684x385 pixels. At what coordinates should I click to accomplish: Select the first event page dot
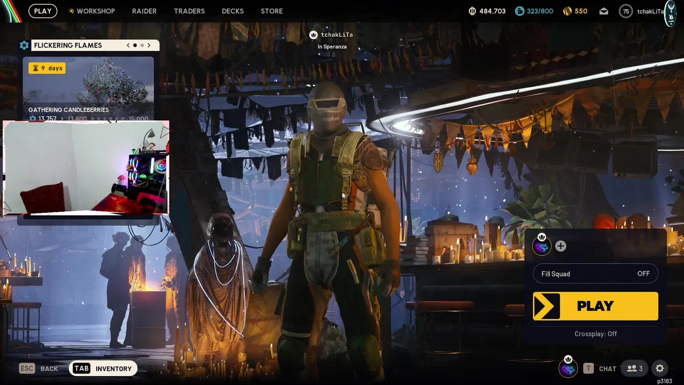(135, 45)
